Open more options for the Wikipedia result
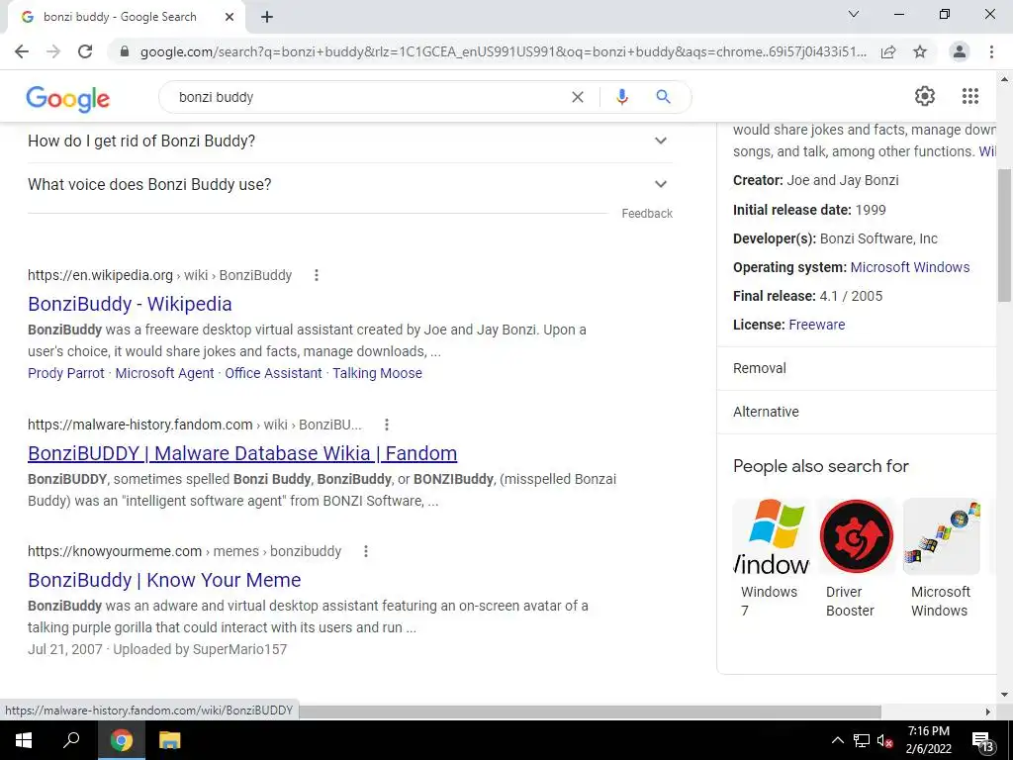The image size is (1013, 760). pos(316,275)
